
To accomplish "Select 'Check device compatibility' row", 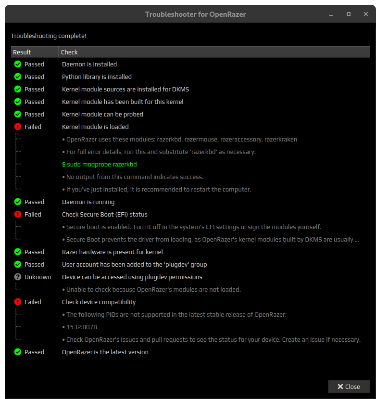I will click(99, 302).
